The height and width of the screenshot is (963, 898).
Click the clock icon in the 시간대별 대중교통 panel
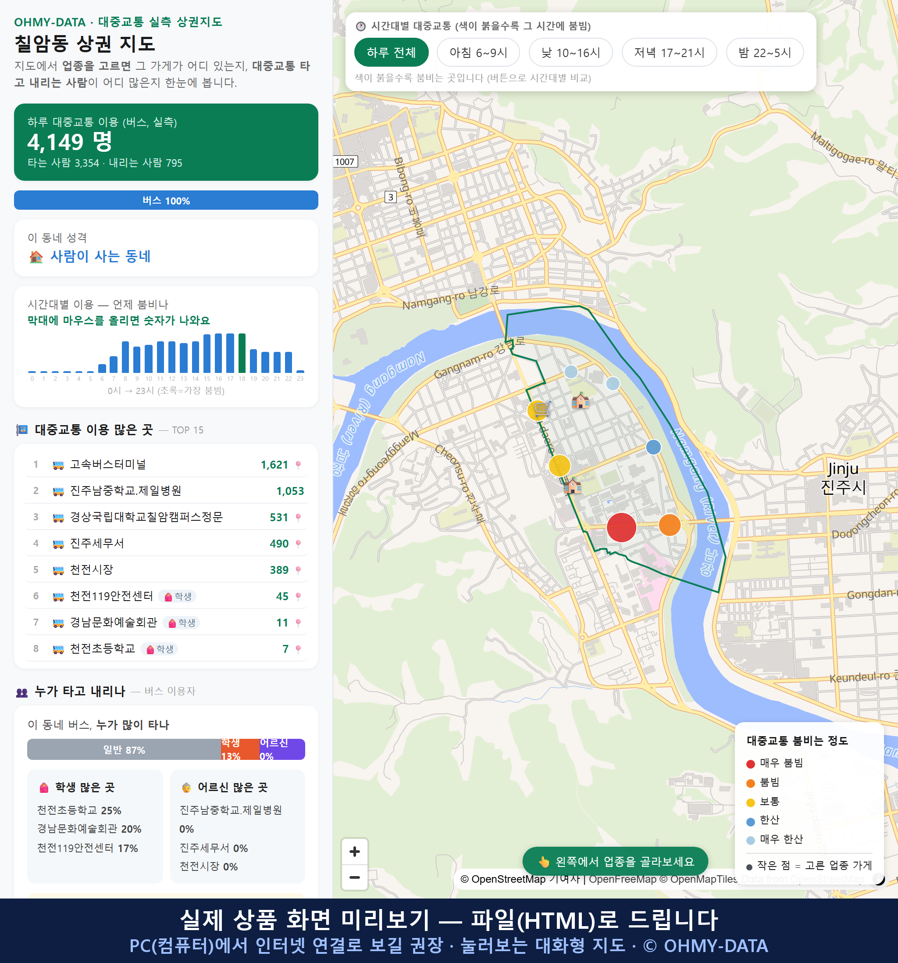click(x=361, y=26)
